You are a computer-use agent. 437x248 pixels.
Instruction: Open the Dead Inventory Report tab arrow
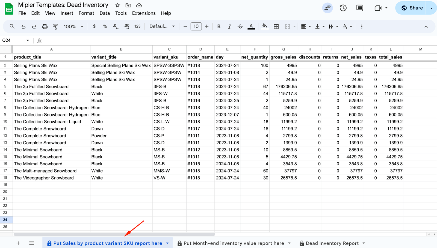point(364,243)
